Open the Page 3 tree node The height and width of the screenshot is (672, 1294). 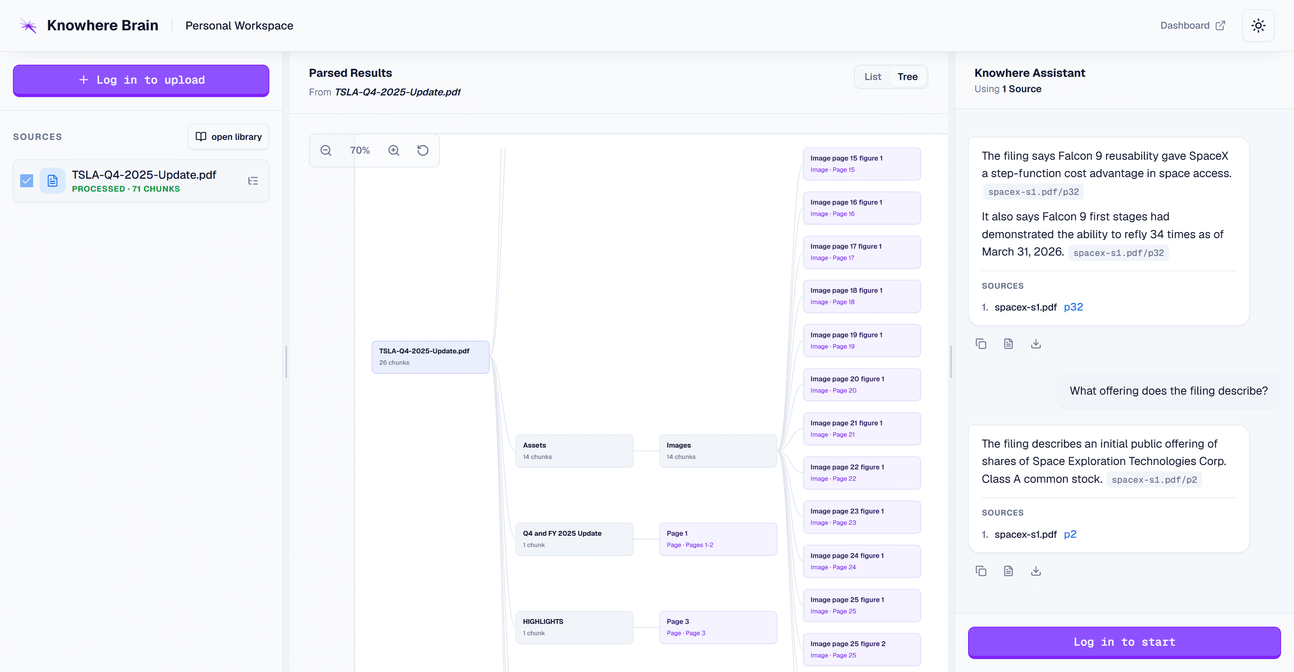click(718, 627)
